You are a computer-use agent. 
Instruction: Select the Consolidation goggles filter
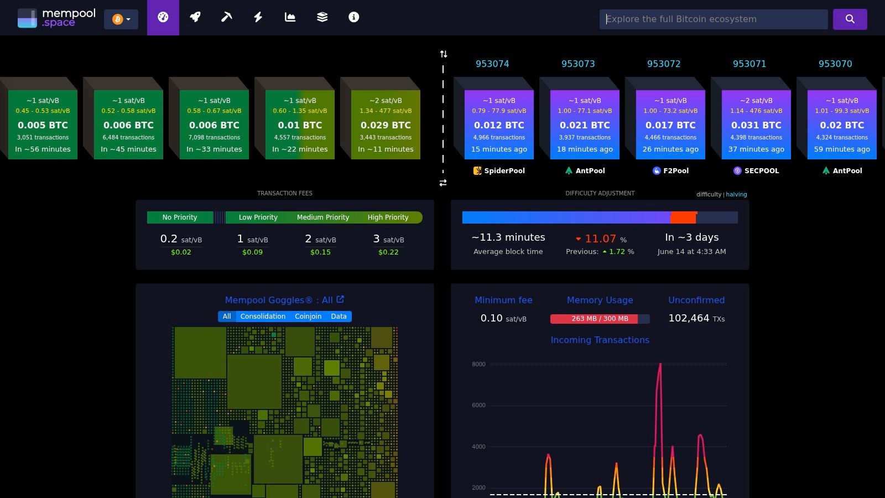(263, 317)
